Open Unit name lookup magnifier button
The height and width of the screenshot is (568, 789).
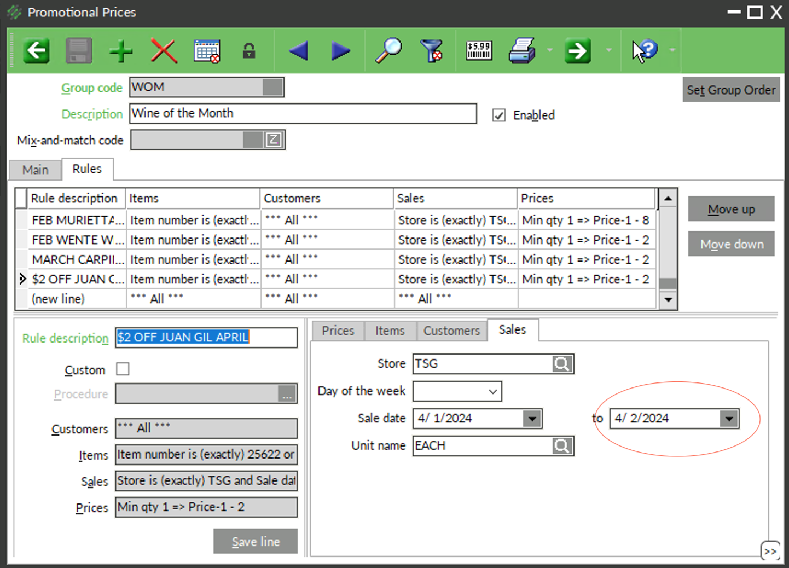(x=562, y=446)
